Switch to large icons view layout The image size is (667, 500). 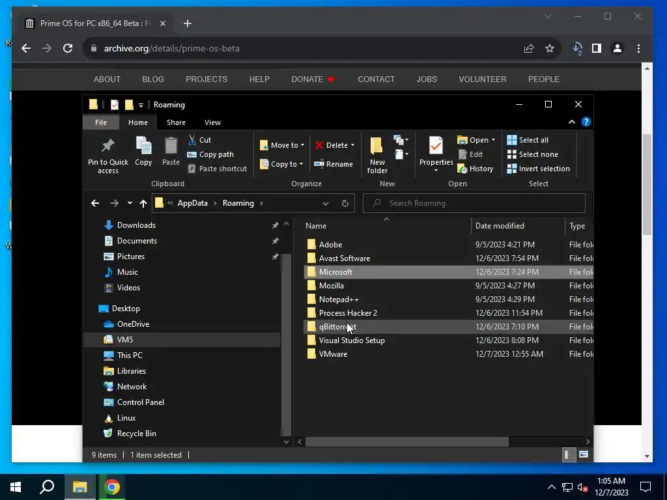pyautogui.click(x=584, y=454)
